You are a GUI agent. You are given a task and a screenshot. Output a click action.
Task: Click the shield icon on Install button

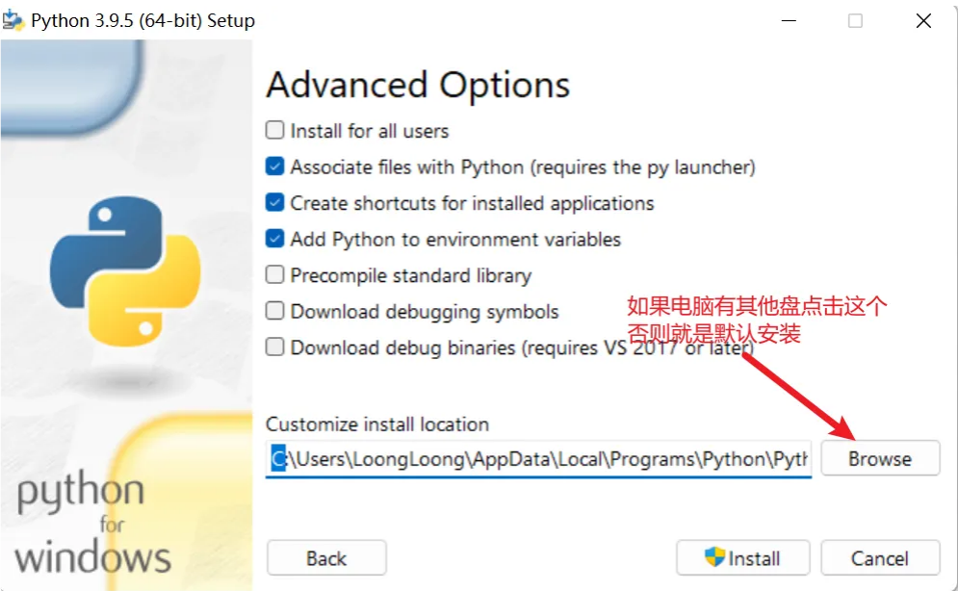tap(713, 556)
